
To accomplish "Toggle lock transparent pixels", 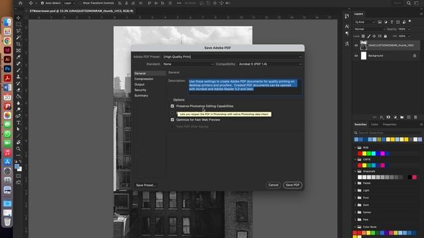I will pyautogui.click(x=363, y=36).
